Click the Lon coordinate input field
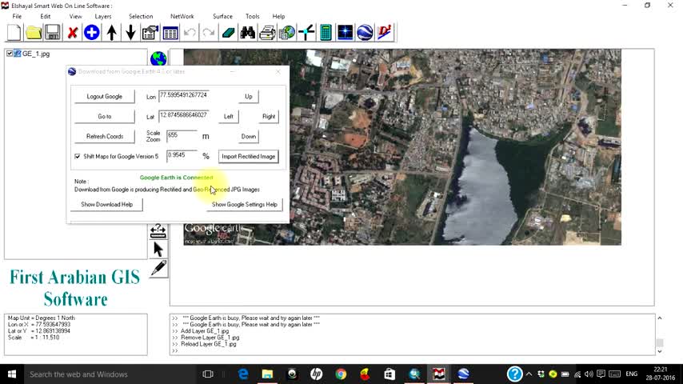Screen dimensions: 683x384 [x=183, y=96]
